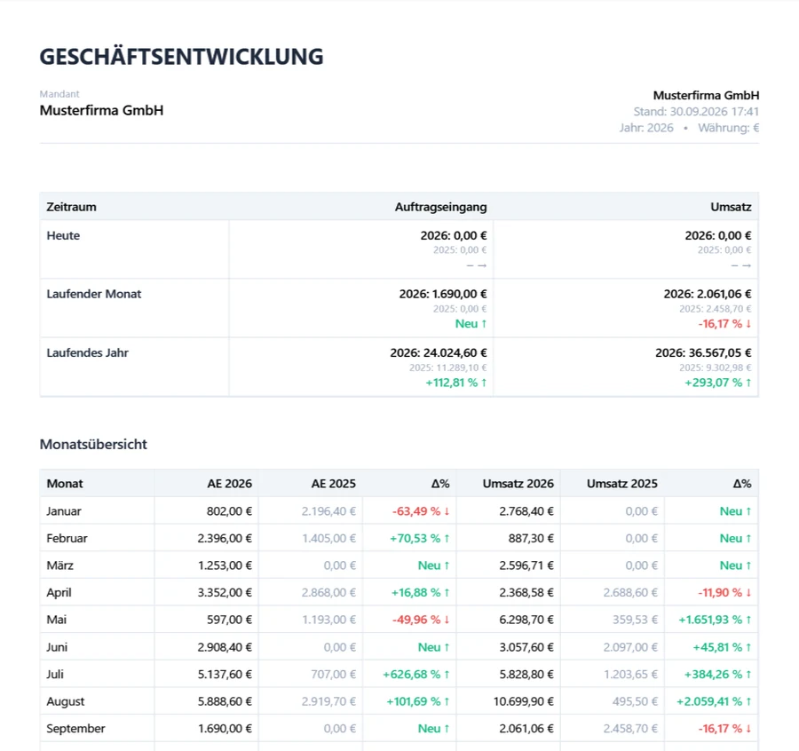Select the 'Heute' row label

pyautogui.click(x=63, y=235)
